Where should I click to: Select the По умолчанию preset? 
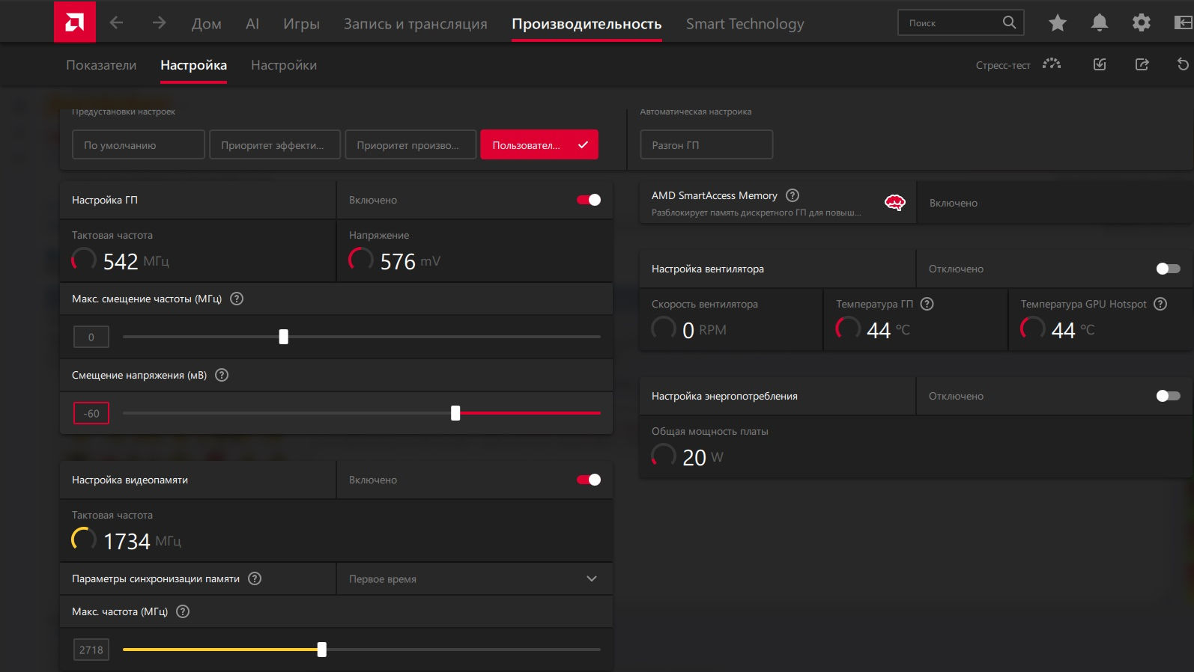[x=139, y=144]
